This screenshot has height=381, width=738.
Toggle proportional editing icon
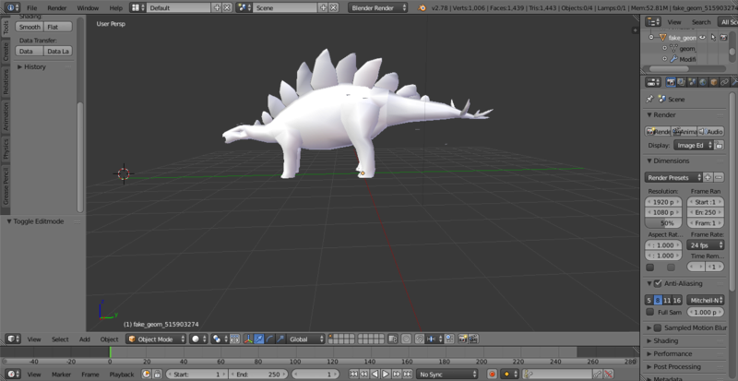pos(406,339)
